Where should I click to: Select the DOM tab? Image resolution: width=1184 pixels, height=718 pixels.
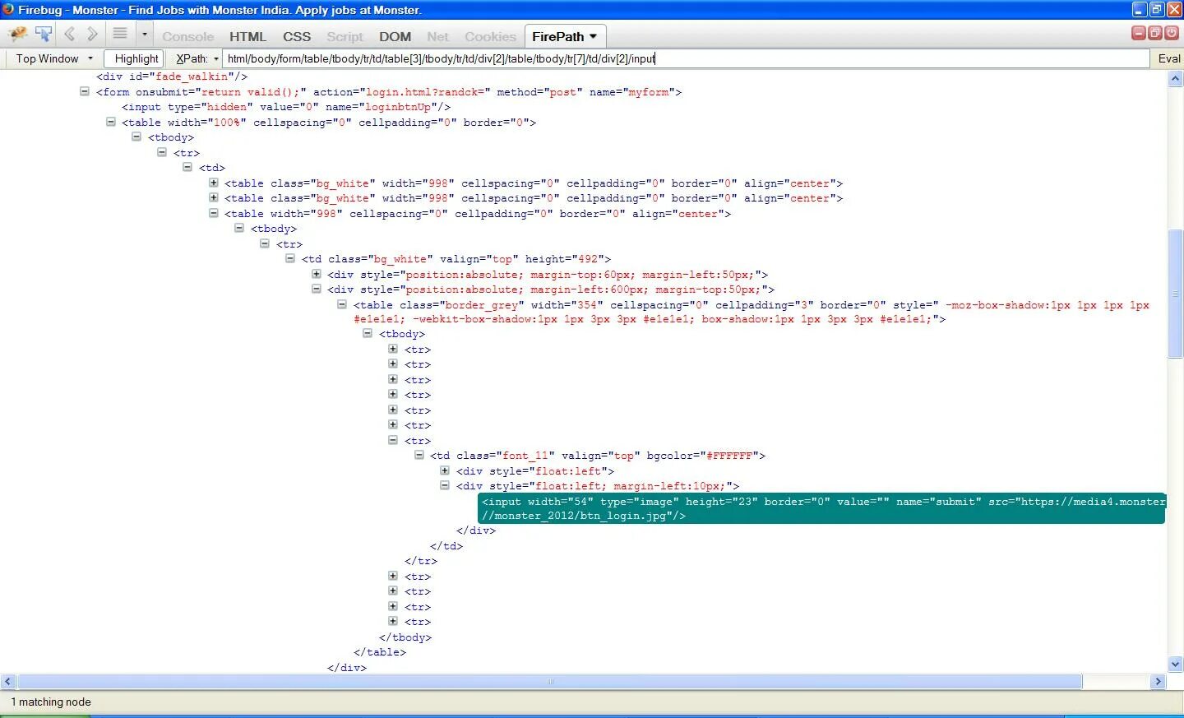[395, 37]
